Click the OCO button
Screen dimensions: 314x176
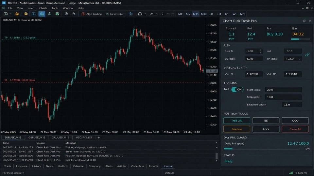(x=295, y=121)
